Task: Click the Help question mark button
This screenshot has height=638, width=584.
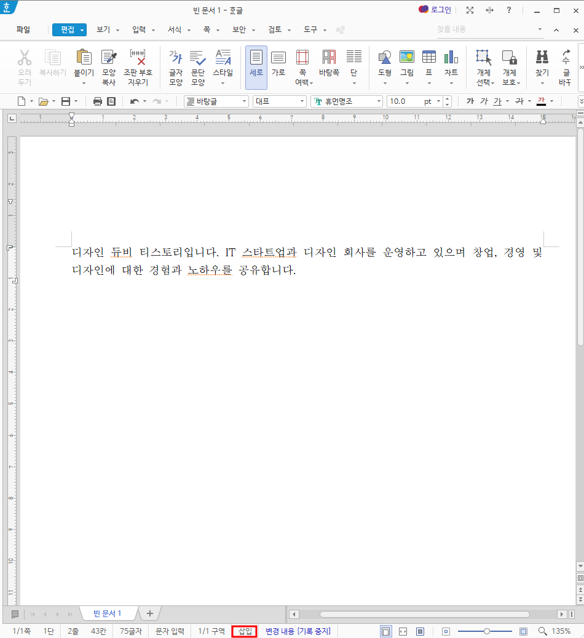Action: click(509, 10)
